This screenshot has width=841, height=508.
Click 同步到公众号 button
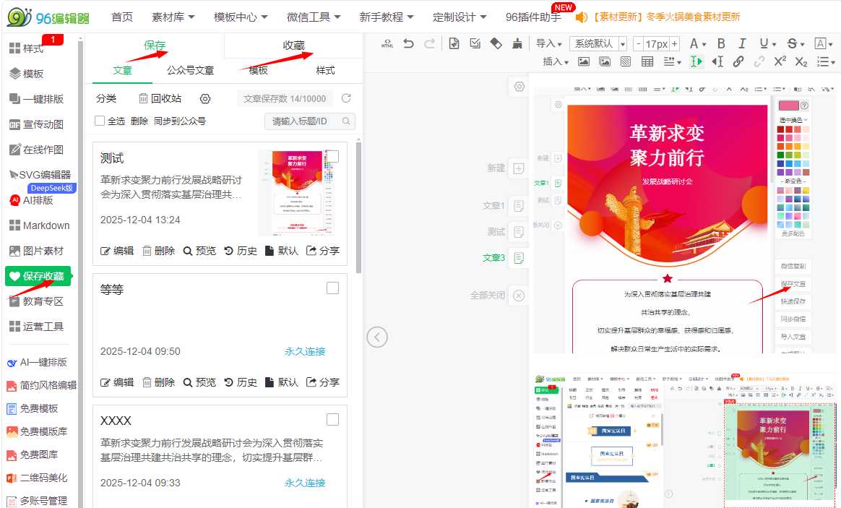point(180,121)
